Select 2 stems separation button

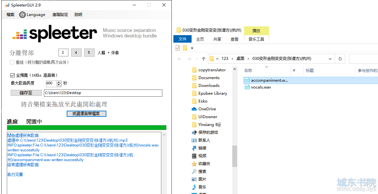point(63,53)
